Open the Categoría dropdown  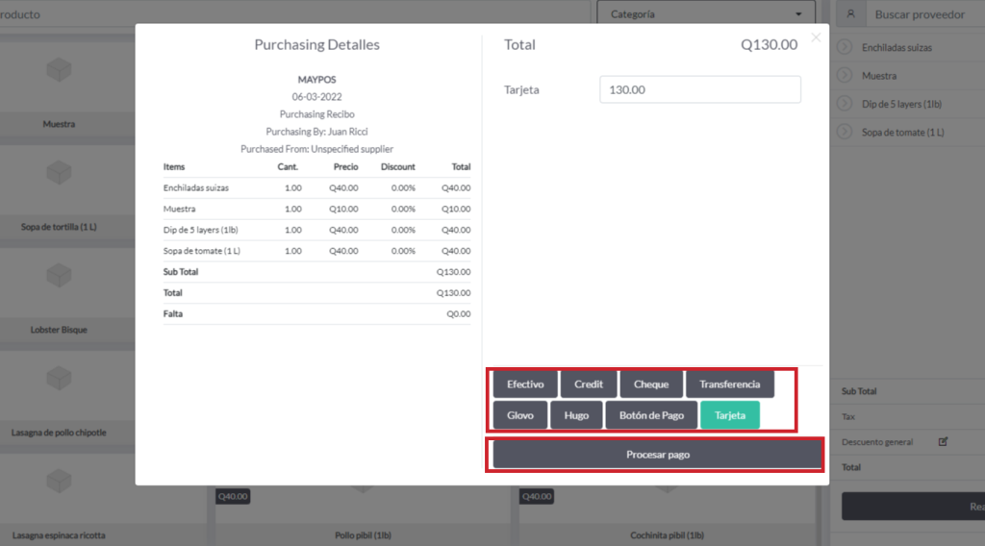tap(705, 14)
